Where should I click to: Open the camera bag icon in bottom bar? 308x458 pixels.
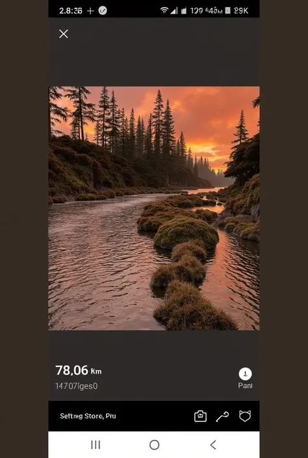[x=200, y=416]
